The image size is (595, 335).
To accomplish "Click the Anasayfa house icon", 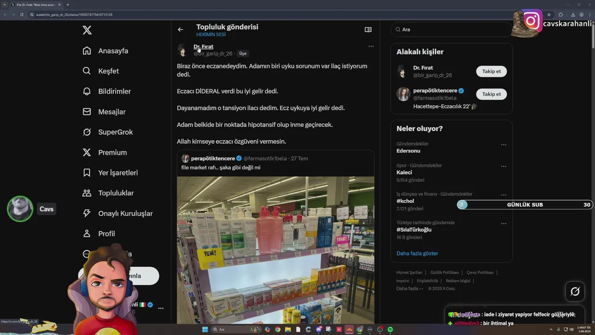I will pos(87,51).
